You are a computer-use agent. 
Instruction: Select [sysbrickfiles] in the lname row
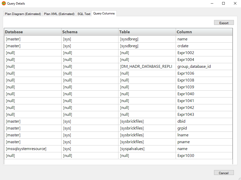(x=147, y=135)
